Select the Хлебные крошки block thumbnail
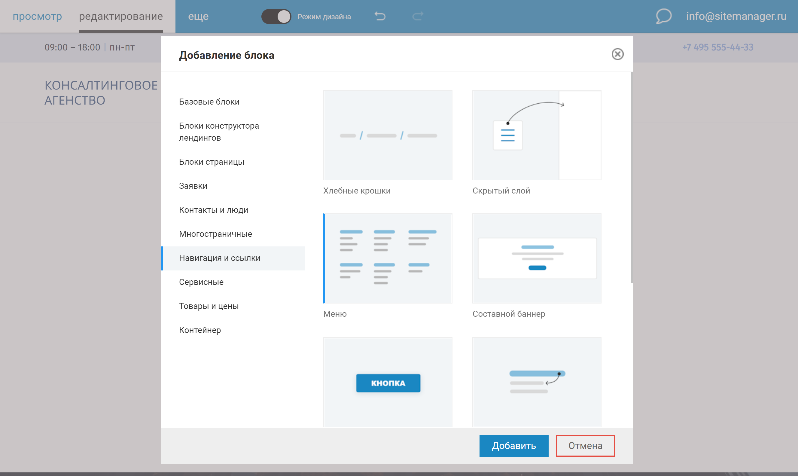798x476 pixels. (x=388, y=135)
